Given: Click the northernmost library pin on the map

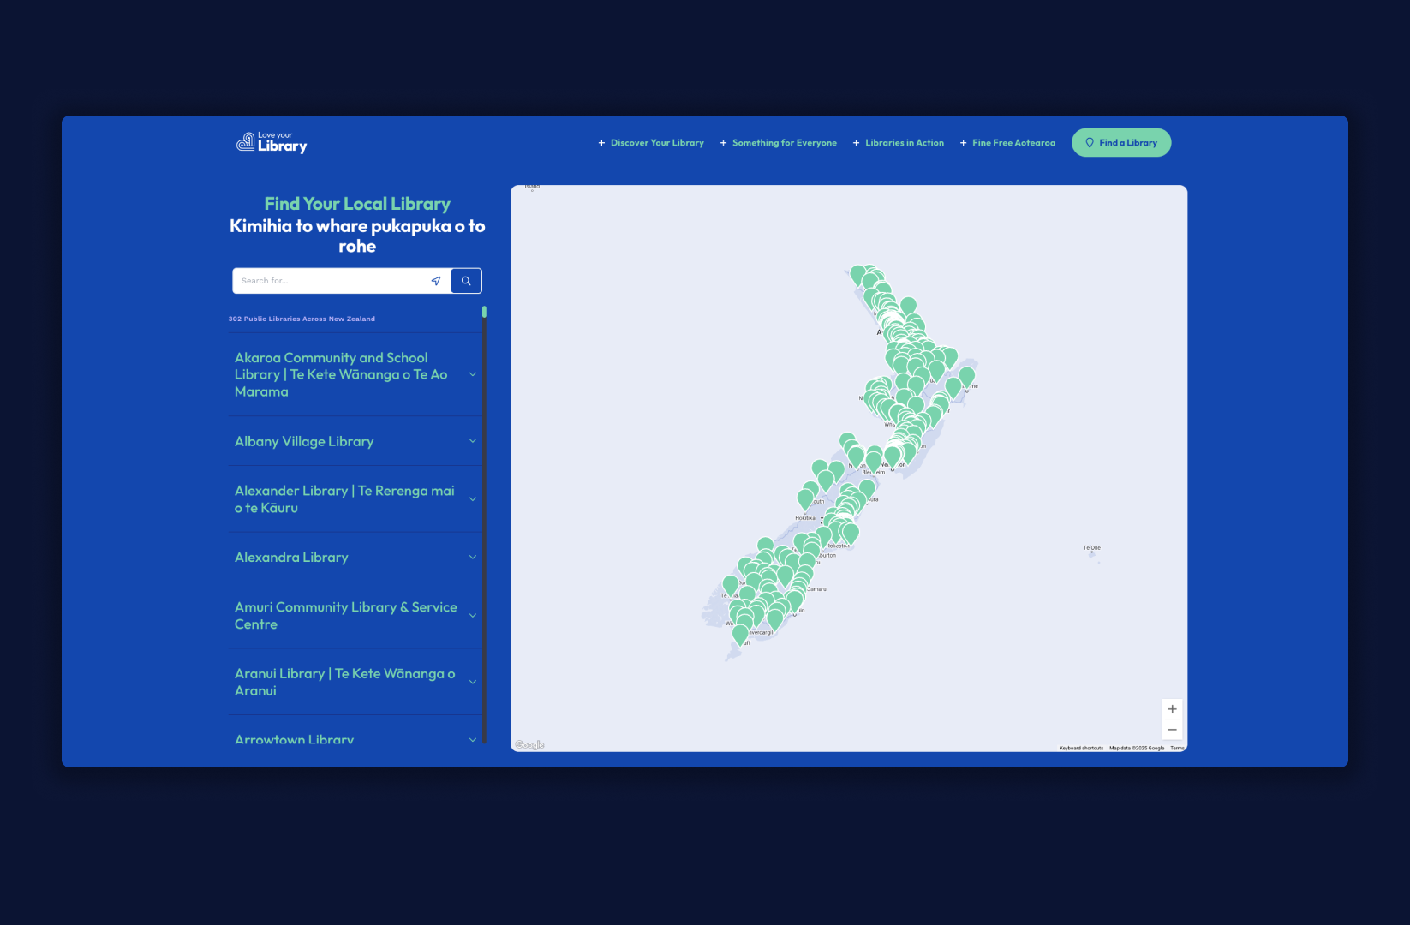Looking at the screenshot, I should 858,274.
